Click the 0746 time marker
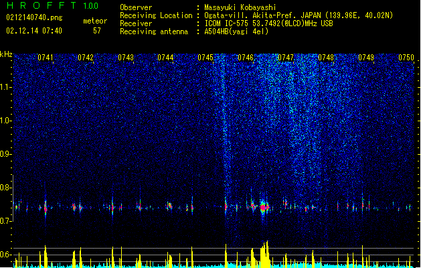The height and width of the screenshot is (268, 421). tap(246, 58)
